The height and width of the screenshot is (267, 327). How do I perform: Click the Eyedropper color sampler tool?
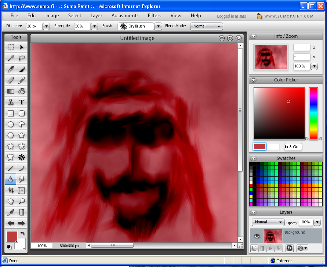(x=11, y=212)
